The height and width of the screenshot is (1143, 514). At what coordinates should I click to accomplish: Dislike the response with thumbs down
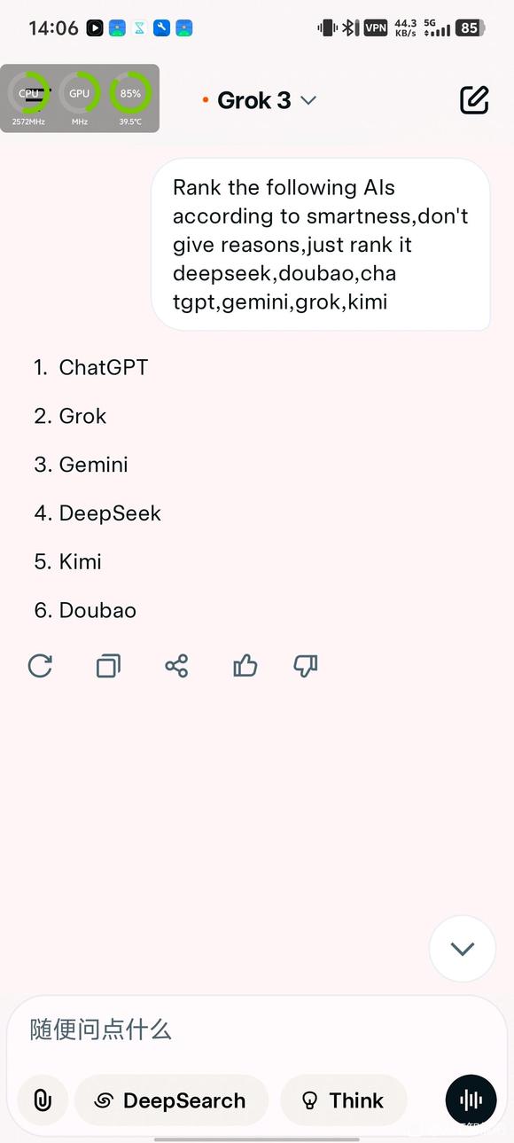[x=306, y=666]
